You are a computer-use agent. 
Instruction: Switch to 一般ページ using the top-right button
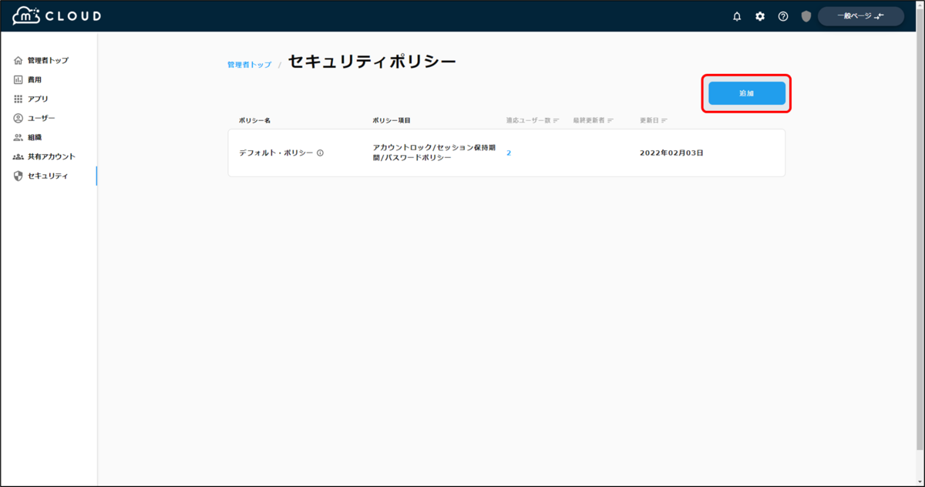click(x=860, y=15)
